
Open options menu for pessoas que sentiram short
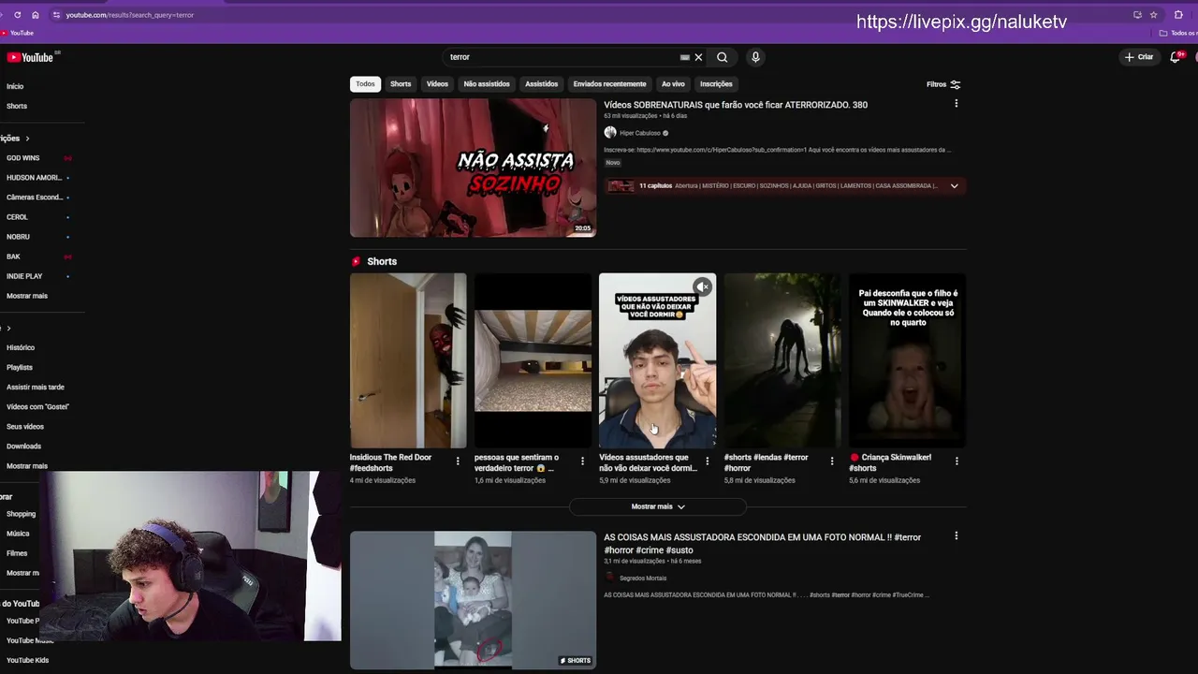coord(582,461)
